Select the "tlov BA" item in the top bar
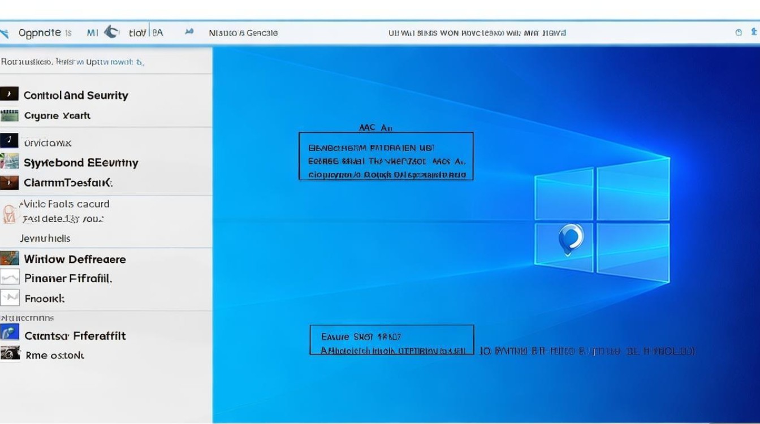 coord(146,33)
